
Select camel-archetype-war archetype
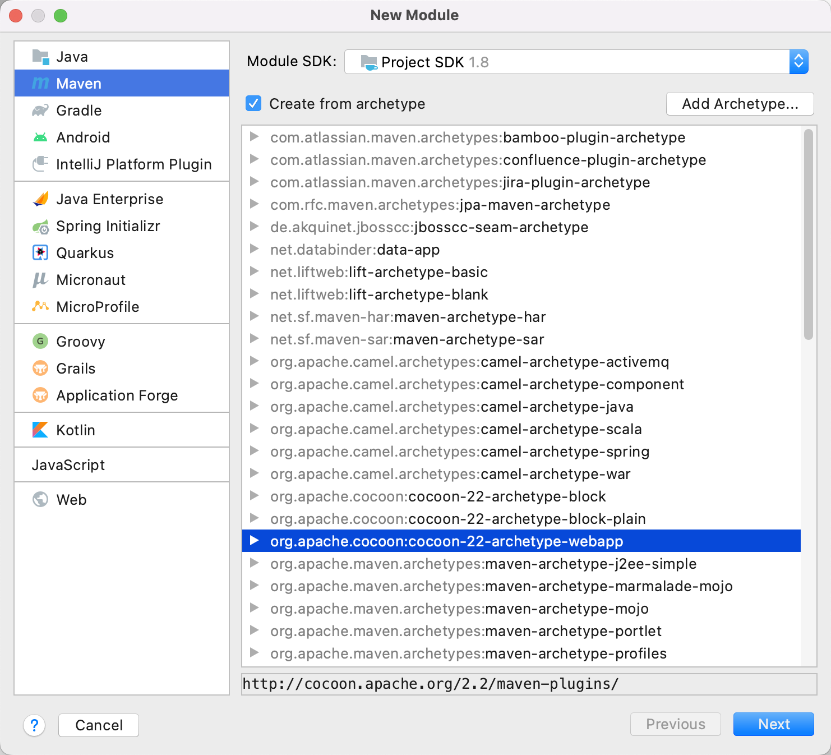(521, 474)
